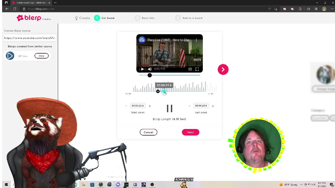
Task: Increase the start point time
Action: (150, 106)
